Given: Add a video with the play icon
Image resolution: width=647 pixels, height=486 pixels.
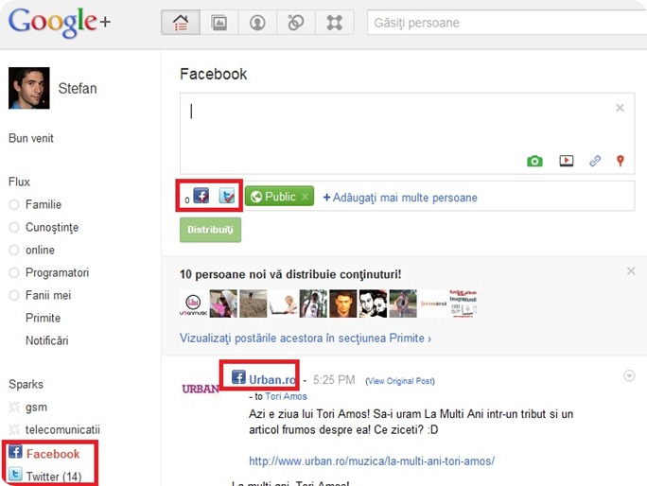Looking at the screenshot, I should click(x=566, y=161).
